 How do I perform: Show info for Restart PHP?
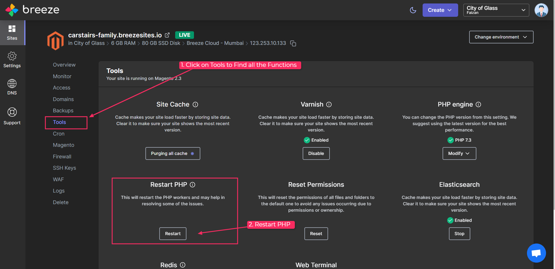pyautogui.click(x=193, y=185)
